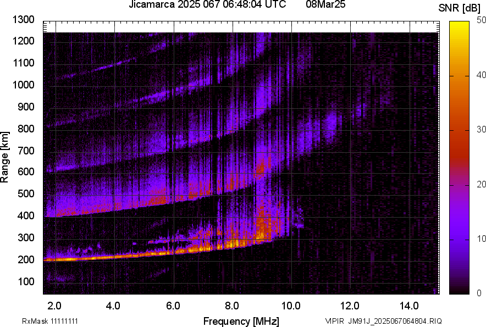
Task: Click the range tick label '600'
Action: tap(26, 171)
